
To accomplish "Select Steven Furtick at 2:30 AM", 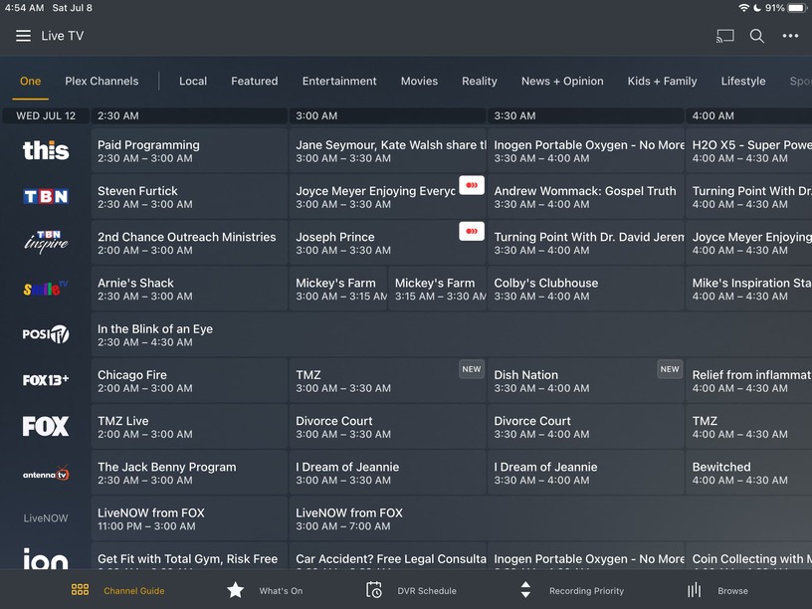I will (x=189, y=197).
